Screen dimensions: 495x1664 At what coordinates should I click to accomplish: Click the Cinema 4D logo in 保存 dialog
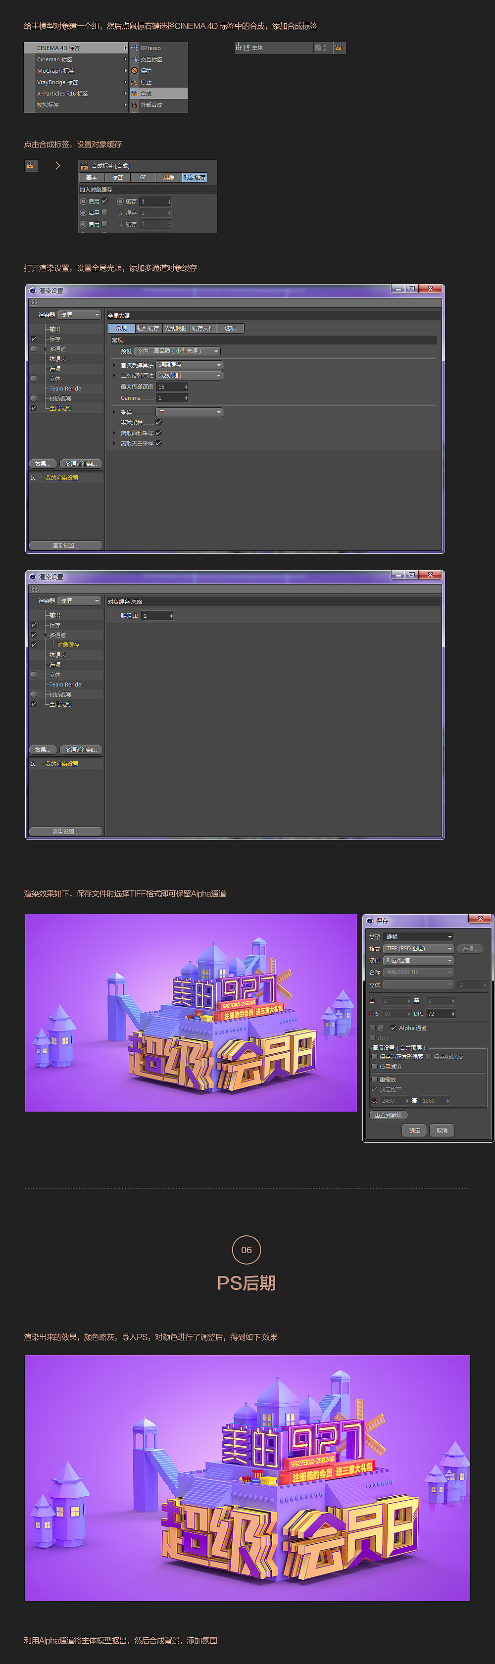tap(370, 921)
